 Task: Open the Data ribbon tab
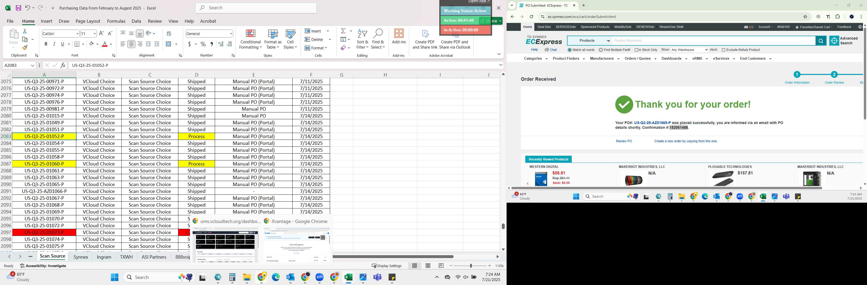pos(136,21)
